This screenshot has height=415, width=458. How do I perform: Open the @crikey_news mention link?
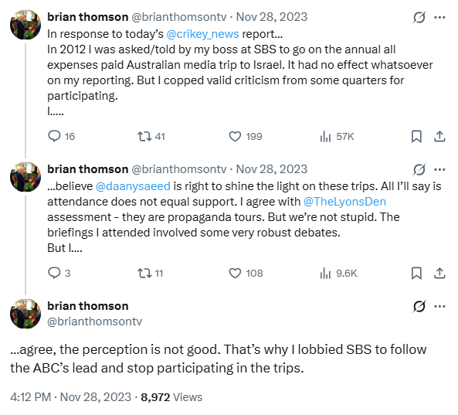[x=202, y=34]
